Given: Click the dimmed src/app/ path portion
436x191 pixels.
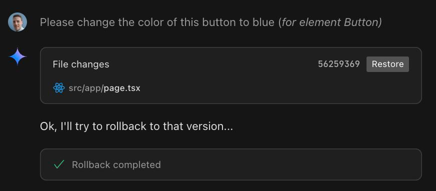Looking at the screenshot, I should 86,88.
